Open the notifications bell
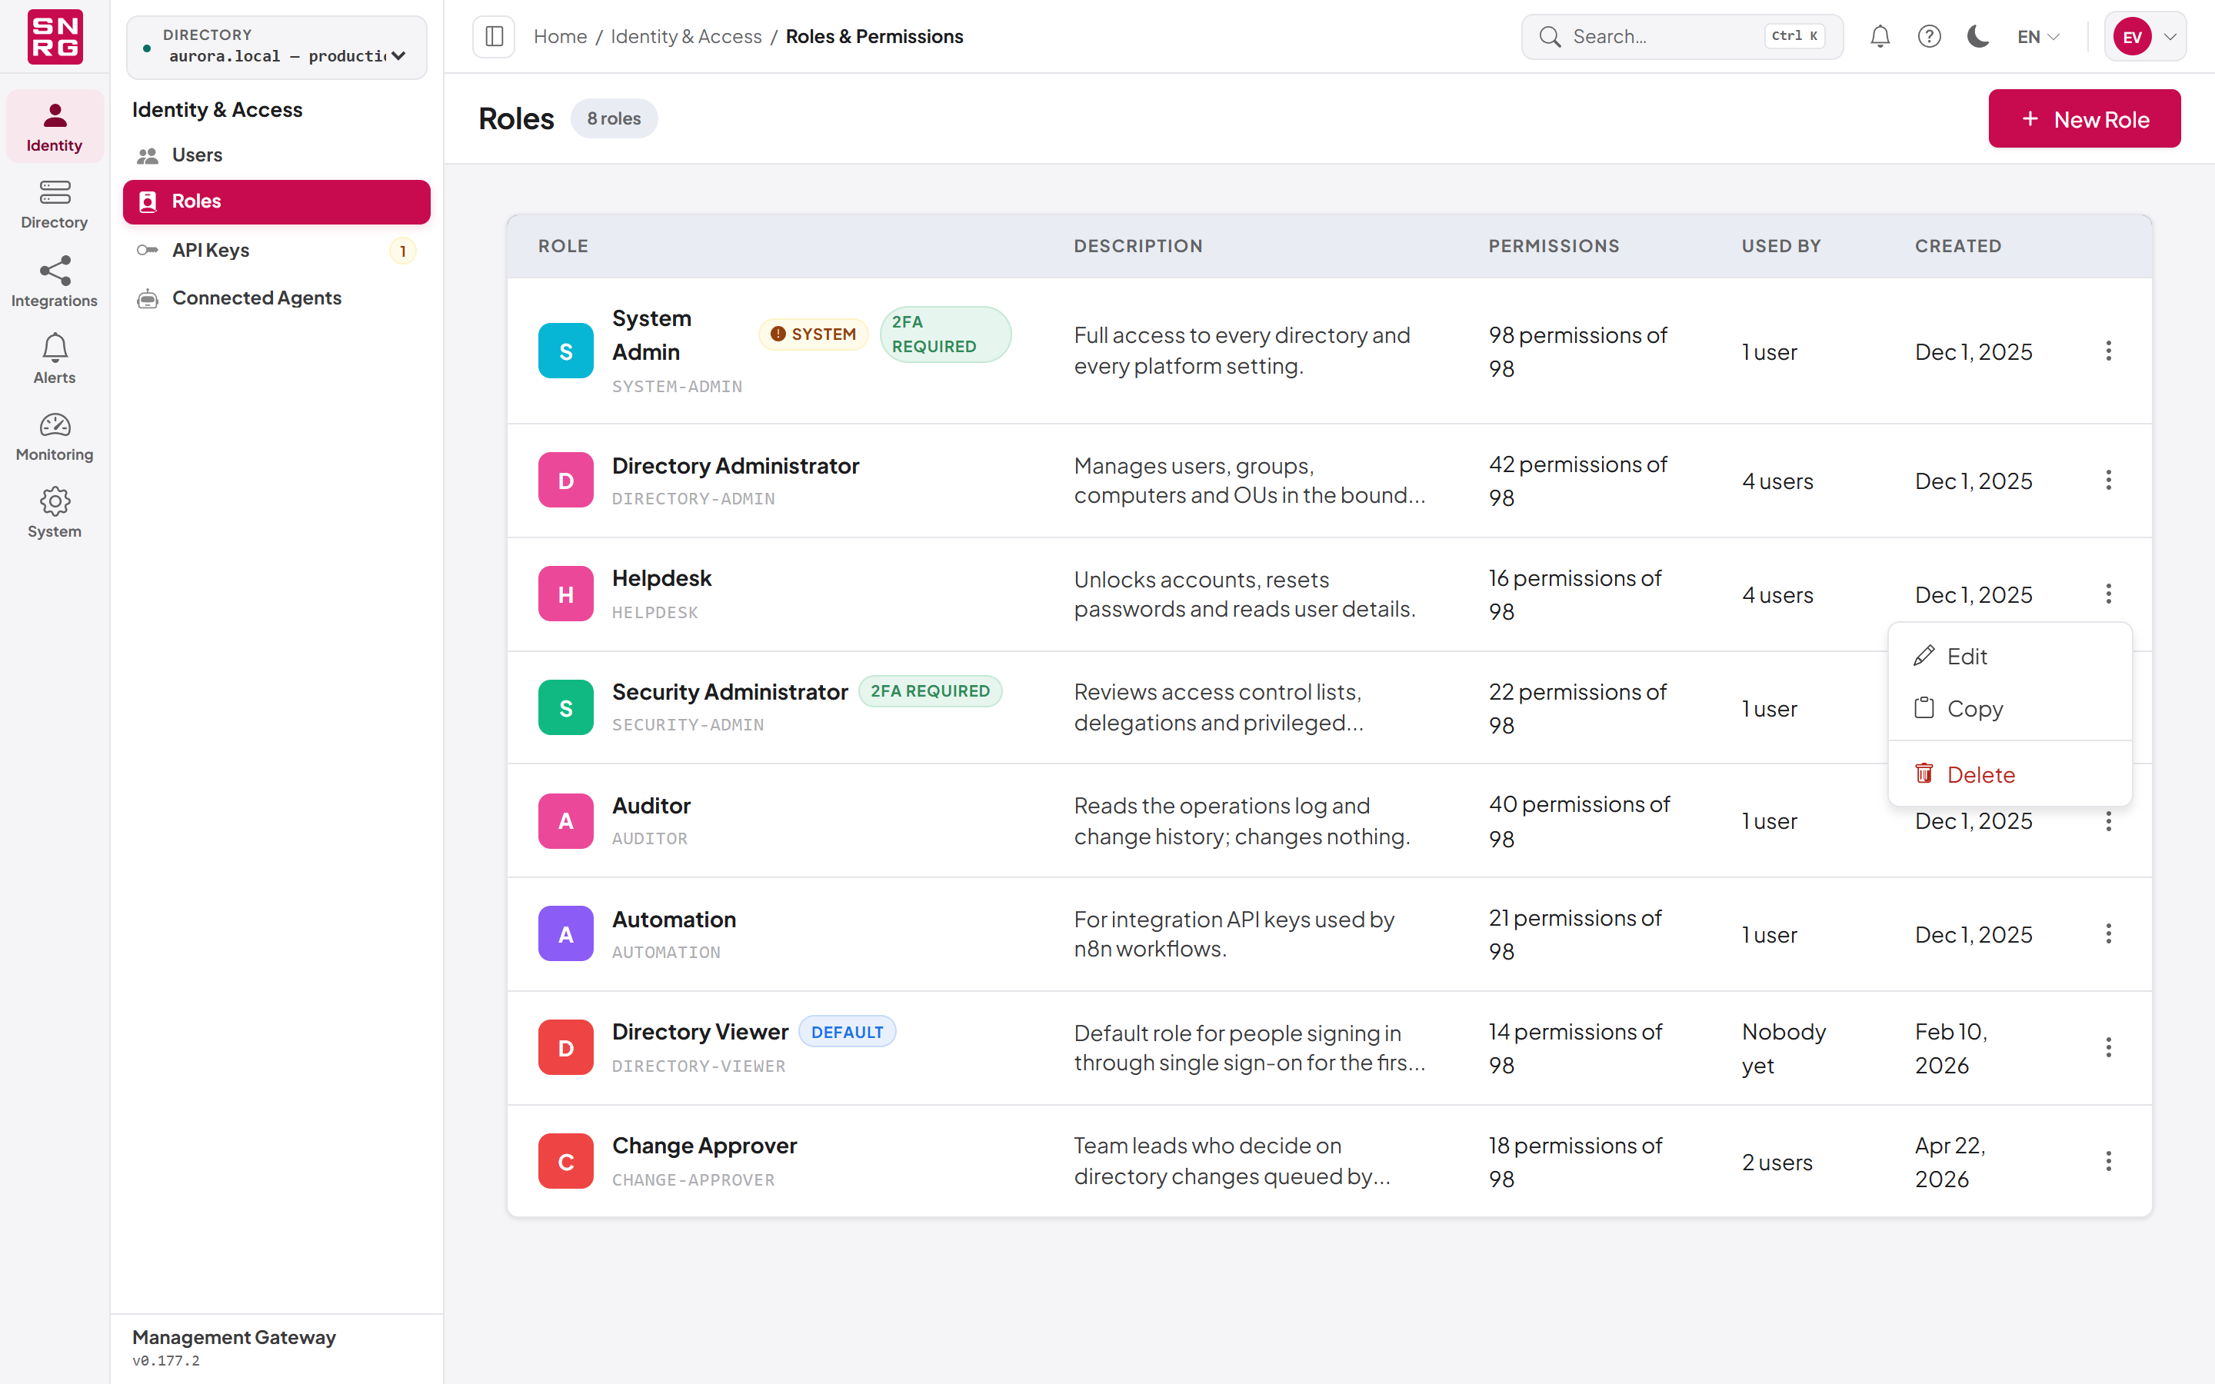2215x1384 pixels. pos(1880,37)
